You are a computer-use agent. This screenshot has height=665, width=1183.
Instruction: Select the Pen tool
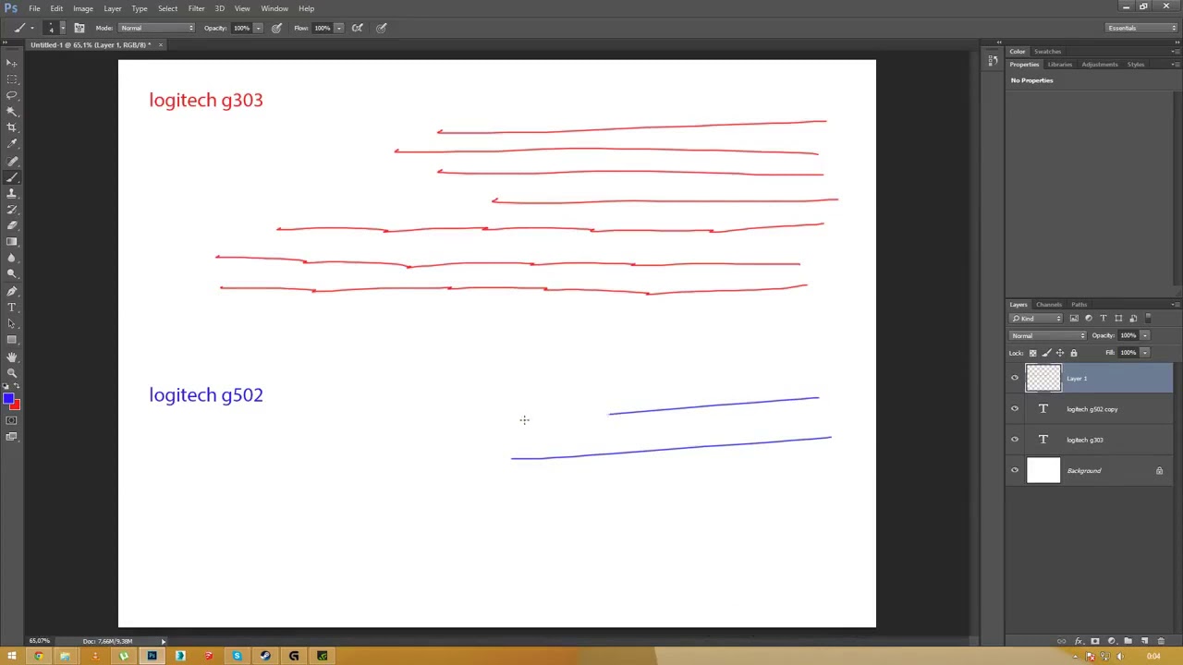[12, 291]
